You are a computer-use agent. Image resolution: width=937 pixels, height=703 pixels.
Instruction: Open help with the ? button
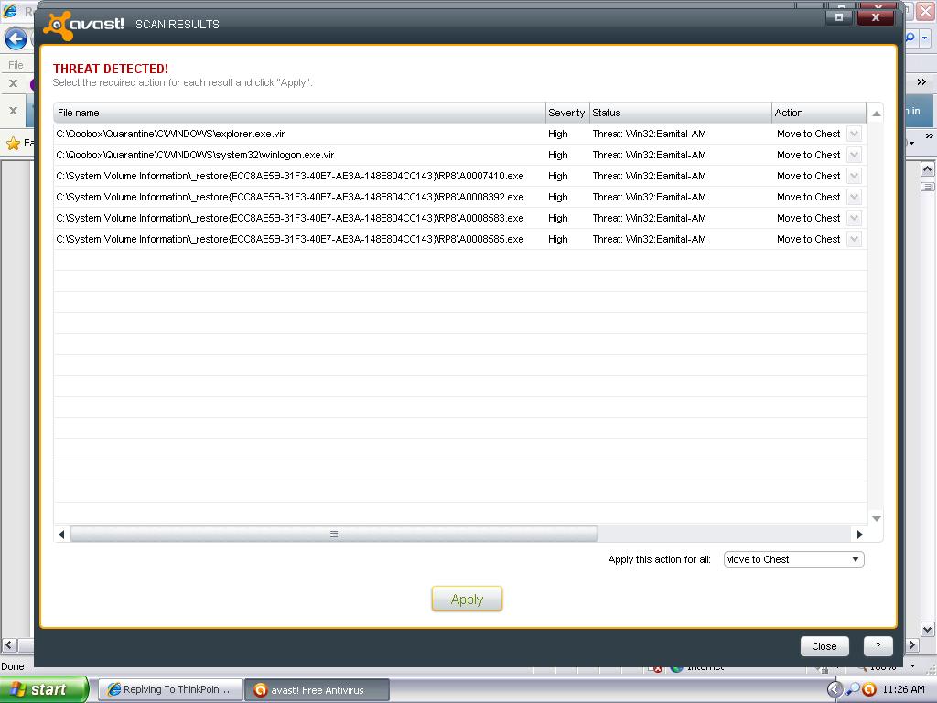pos(878,646)
